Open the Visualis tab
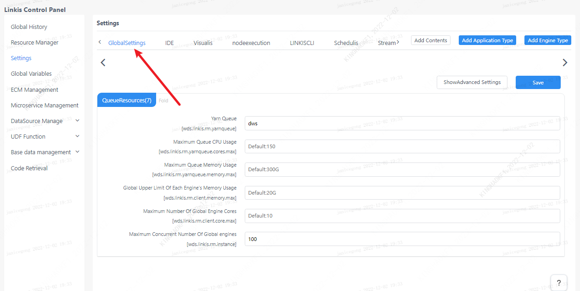Screen dimensions: 580x291 pos(203,43)
